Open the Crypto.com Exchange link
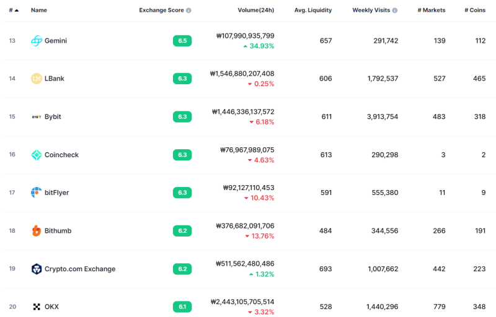This screenshot has height=317, width=496. [80, 269]
